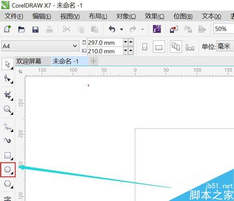Select the Text tool
The height and width of the screenshot is (201, 234).
point(7,199)
